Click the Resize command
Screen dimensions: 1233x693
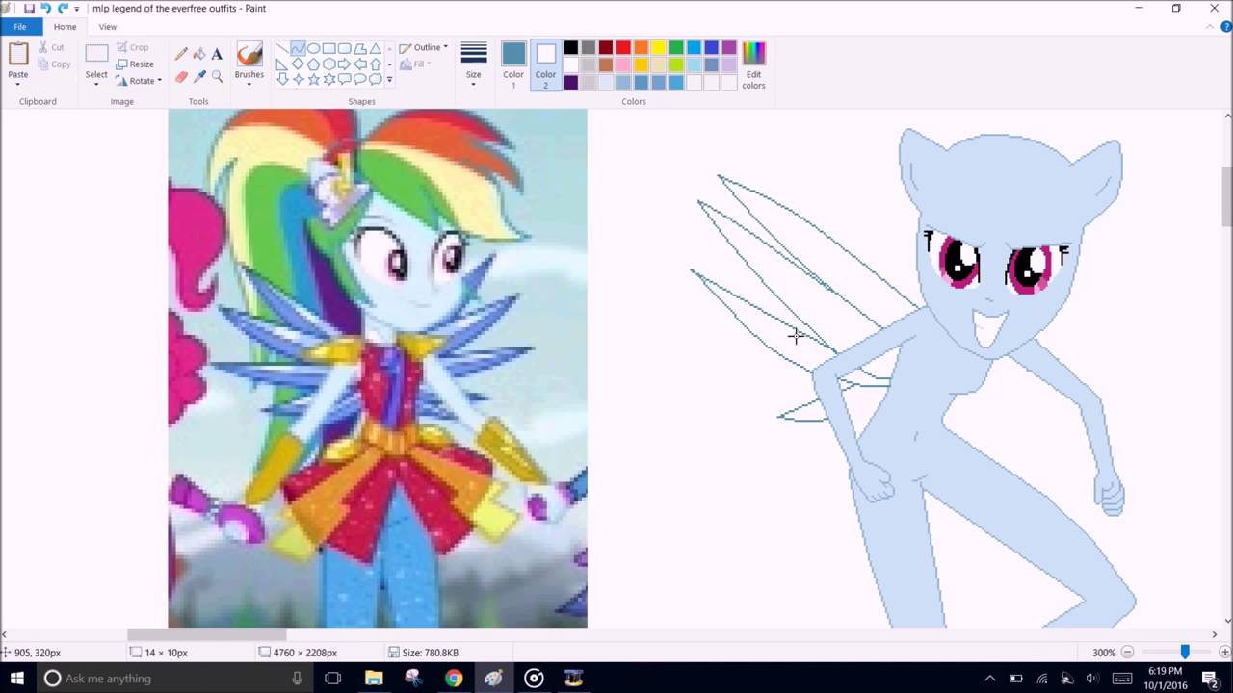135,64
